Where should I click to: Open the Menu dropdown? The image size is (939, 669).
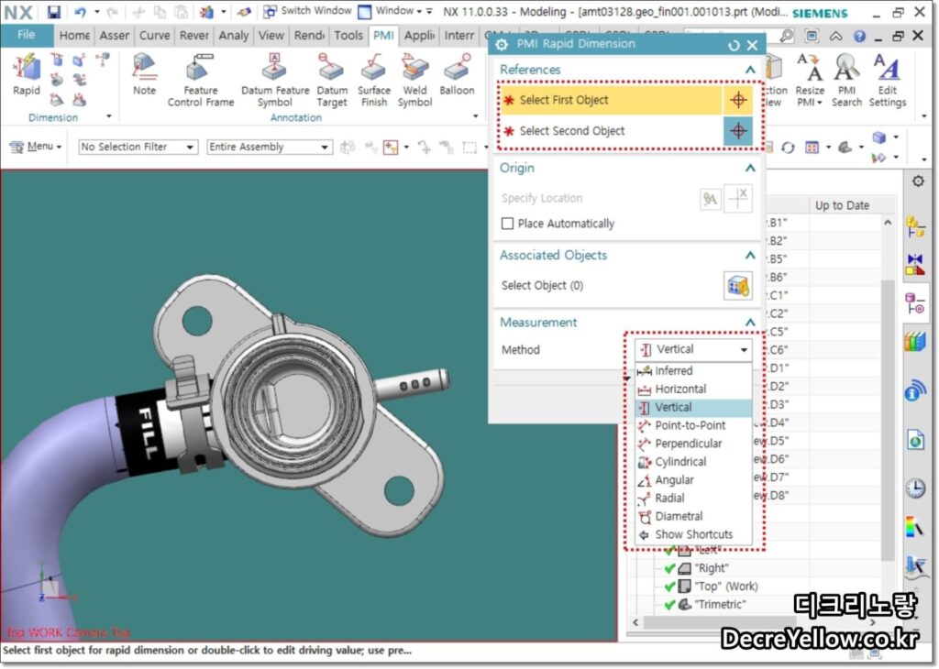point(37,146)
